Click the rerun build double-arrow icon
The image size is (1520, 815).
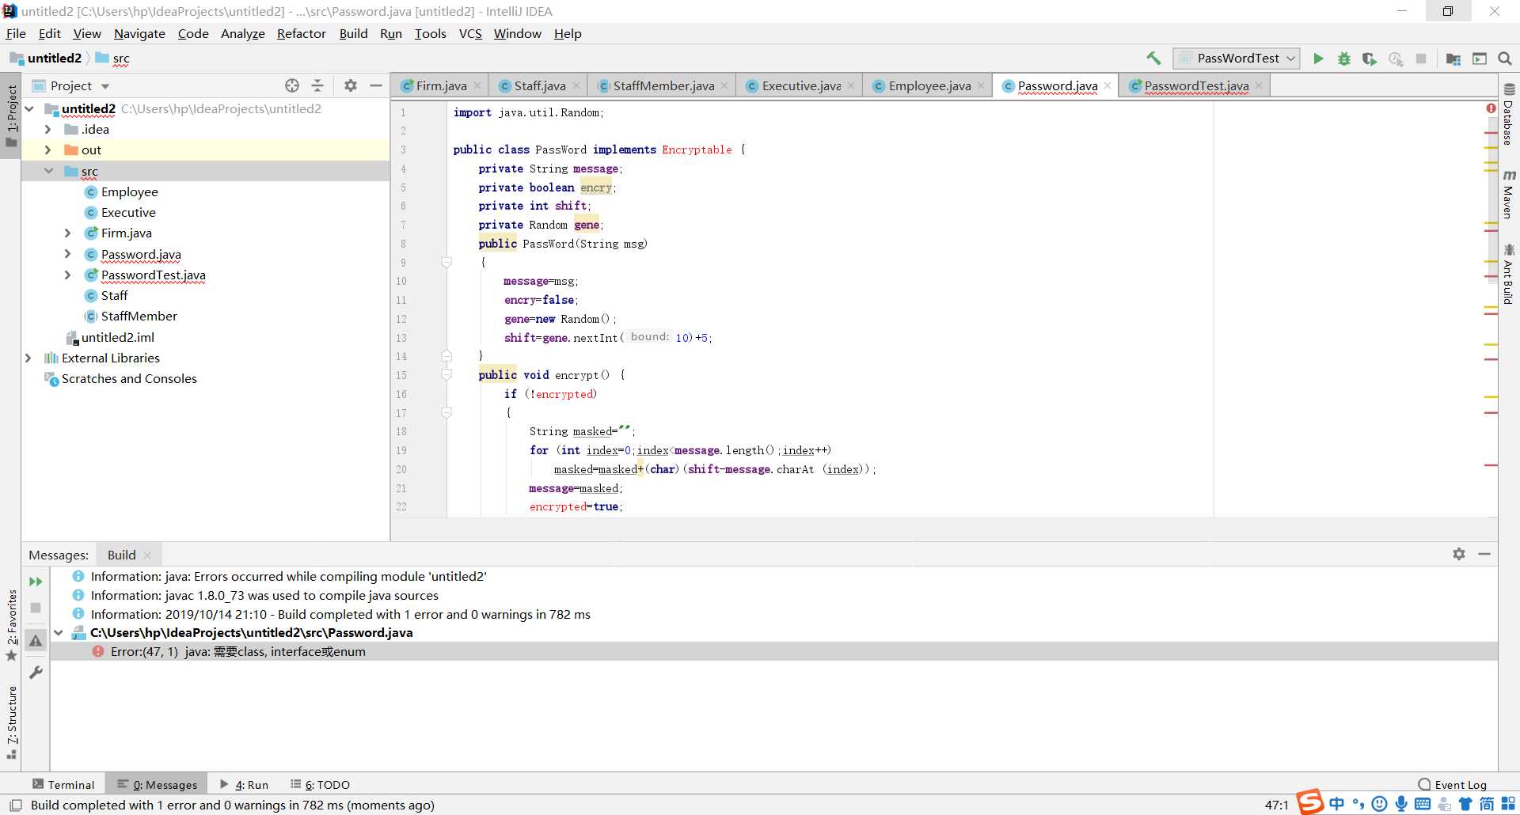(x=36, y=582)
